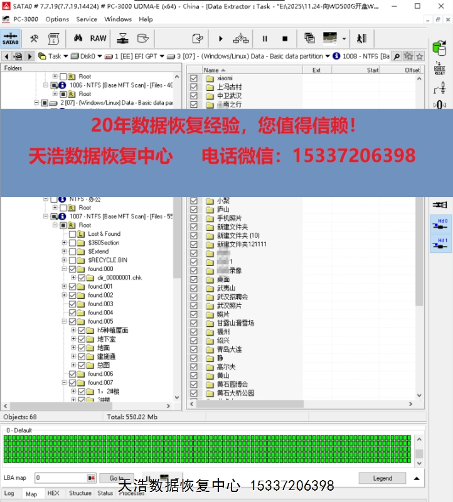Click the Go to button
This screenshot has width=453, height=502.
[x=117, y=478]
